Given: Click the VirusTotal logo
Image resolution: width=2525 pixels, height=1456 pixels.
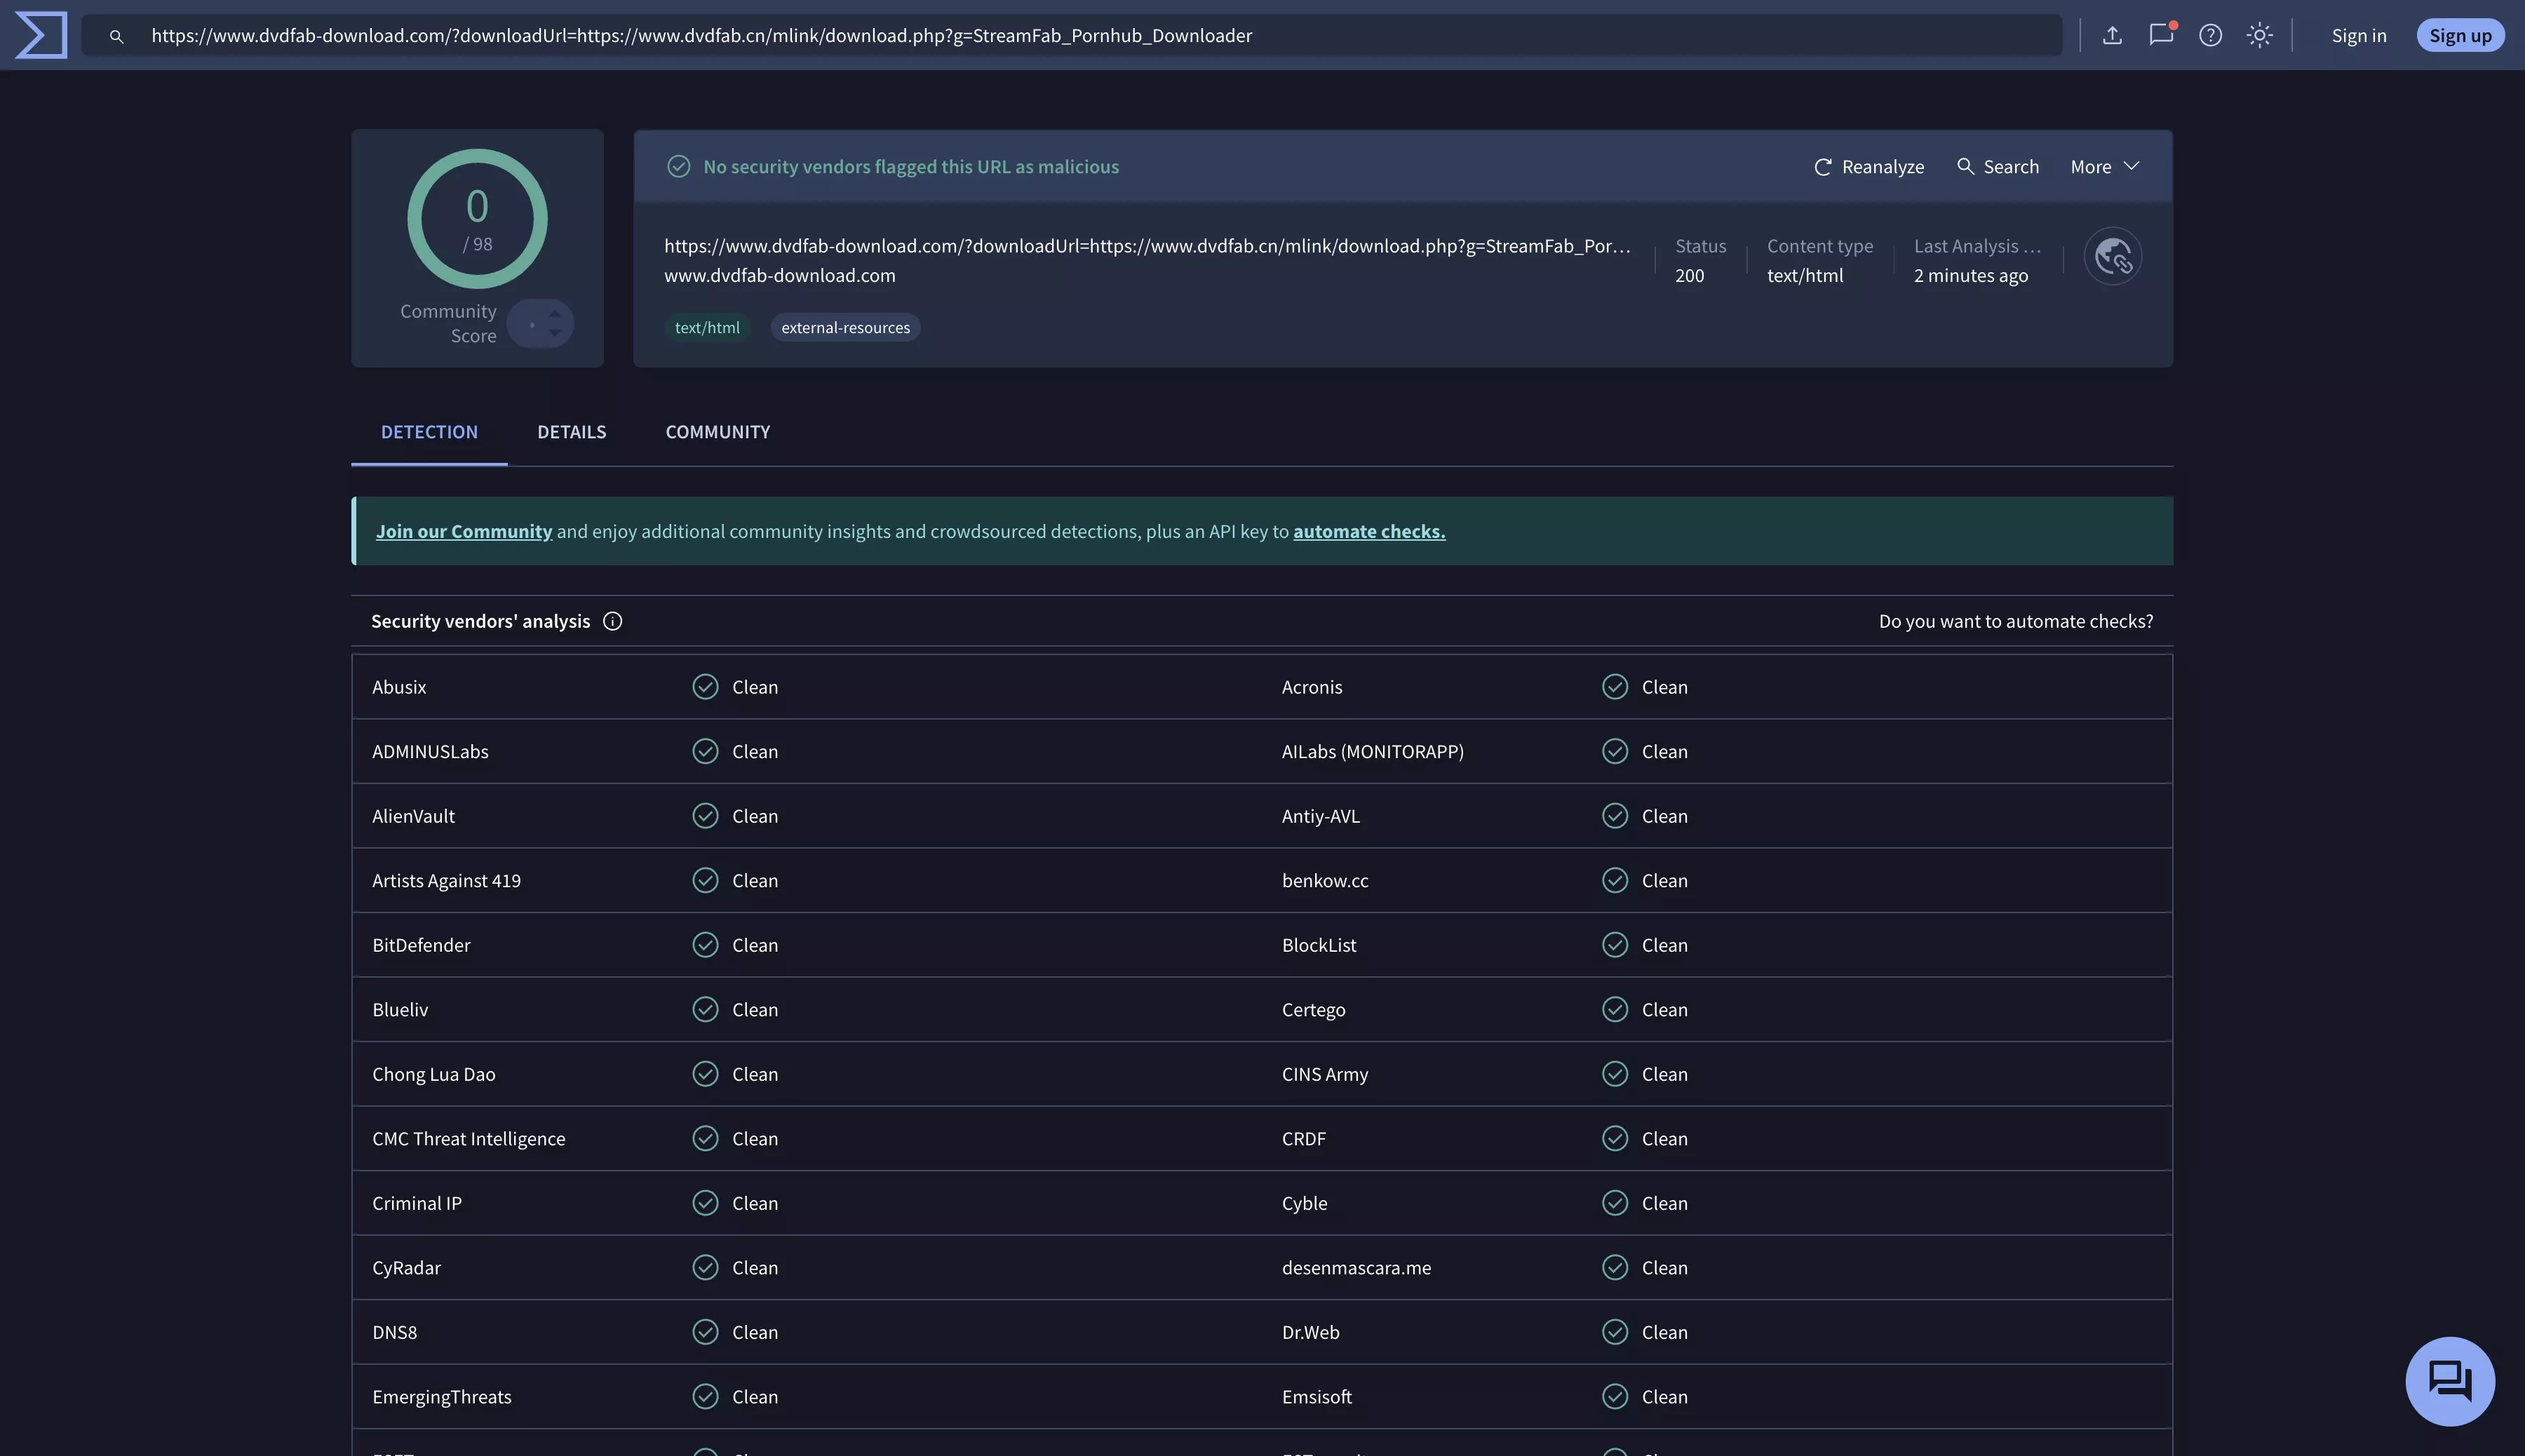Looking at the screenshot, I should pos(40,35).
